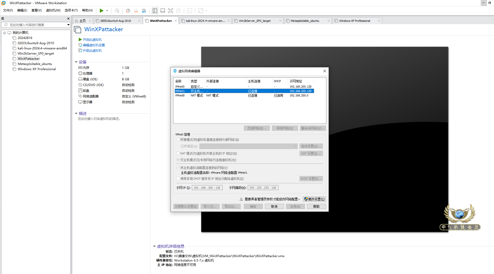Collapse the 虚拟机详细信息 section
The height and width of the screenshot is (274, 494).
[154, 246]
